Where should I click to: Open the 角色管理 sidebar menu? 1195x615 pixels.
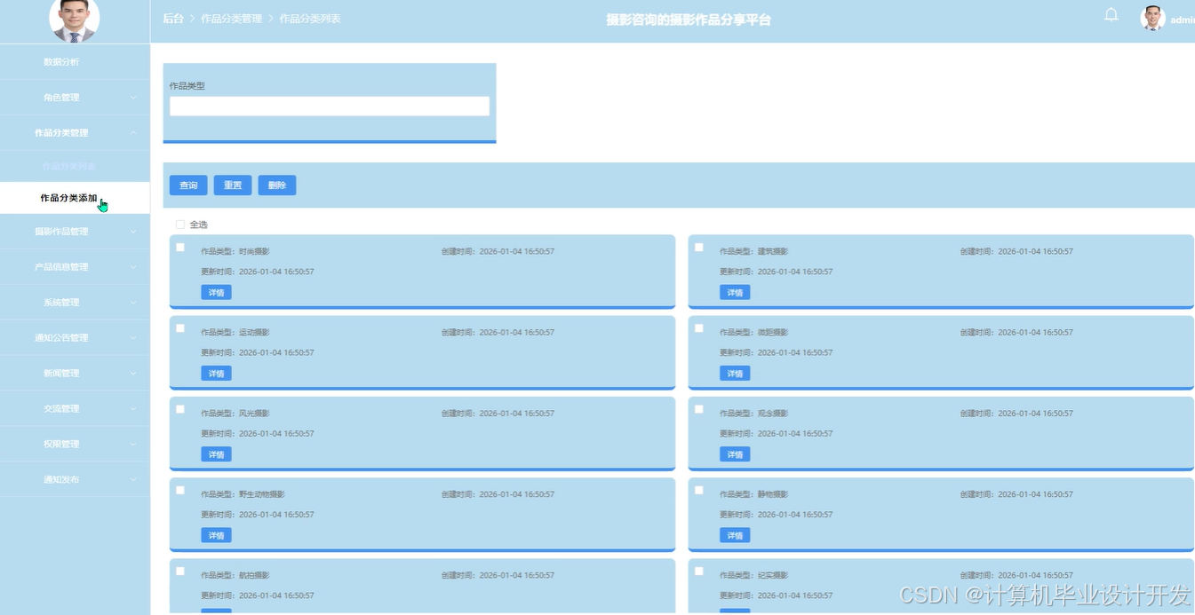pos(75,98)
